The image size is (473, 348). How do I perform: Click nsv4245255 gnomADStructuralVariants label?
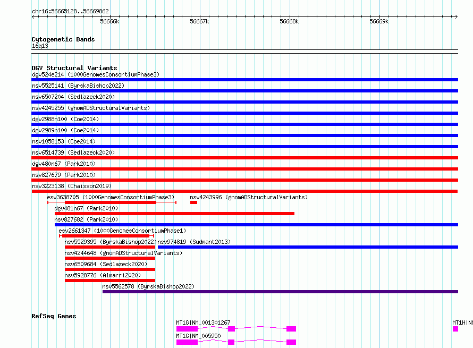pyautogui.click(x=91, y=108)
